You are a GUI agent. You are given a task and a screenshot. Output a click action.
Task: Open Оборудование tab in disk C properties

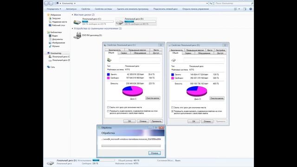pos(140,53)
